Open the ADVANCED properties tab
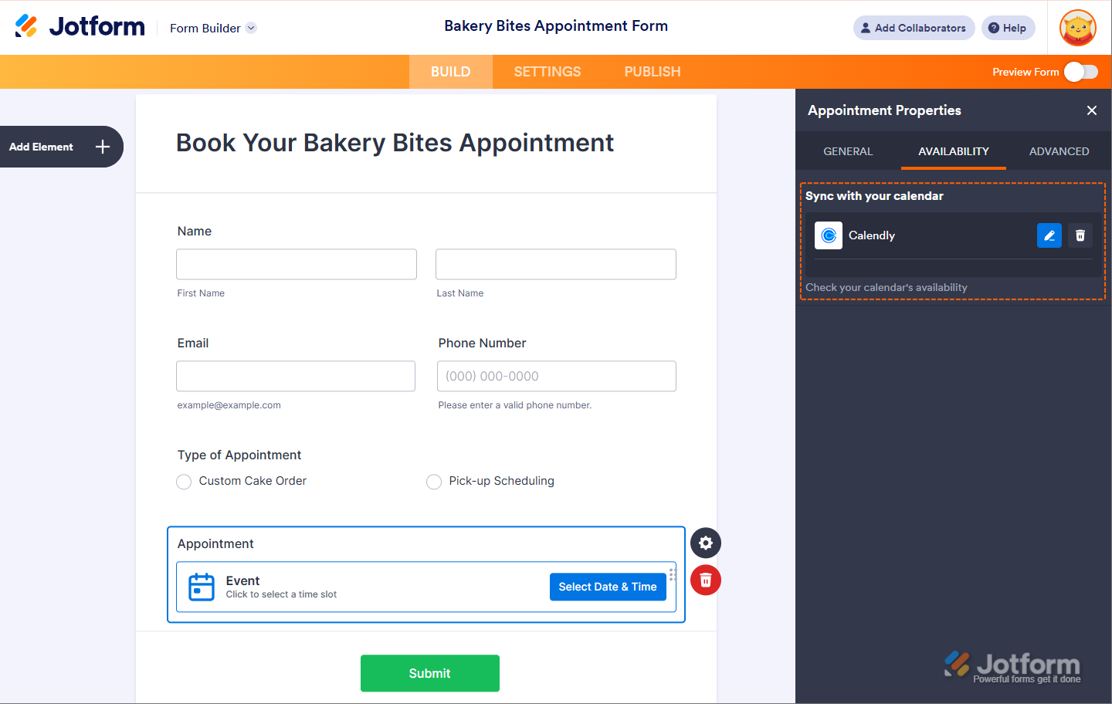 pyautogui.click(x=1059, y=151)
